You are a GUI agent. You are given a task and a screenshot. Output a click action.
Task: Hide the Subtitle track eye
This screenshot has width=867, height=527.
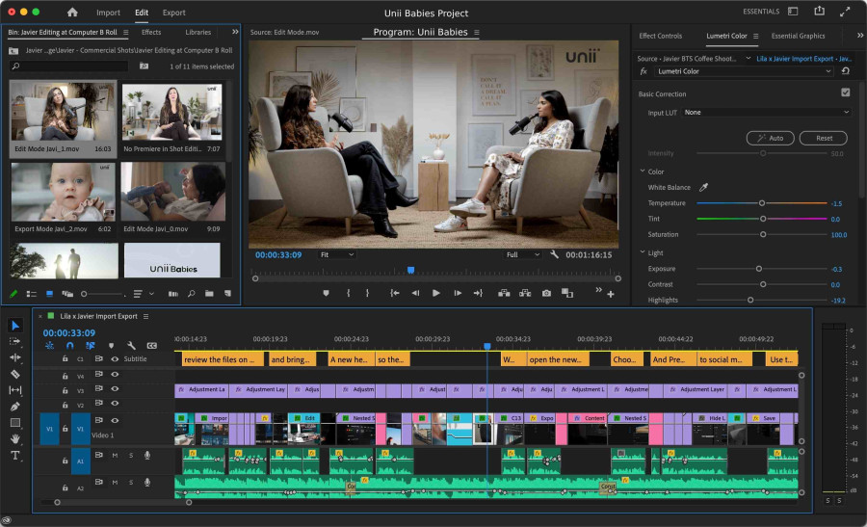[115, 359]
